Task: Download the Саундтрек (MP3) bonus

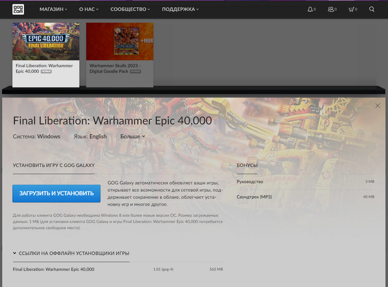Action: pos(305,197)
